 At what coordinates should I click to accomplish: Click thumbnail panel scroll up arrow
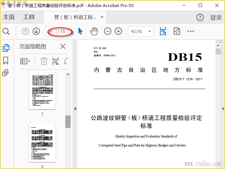point(68,74)
